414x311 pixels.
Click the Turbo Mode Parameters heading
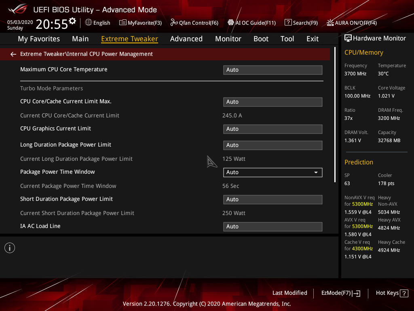51,88
